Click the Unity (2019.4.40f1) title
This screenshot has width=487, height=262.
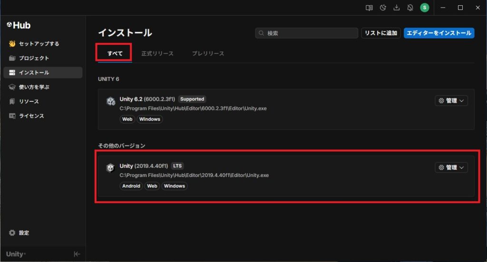144,166
